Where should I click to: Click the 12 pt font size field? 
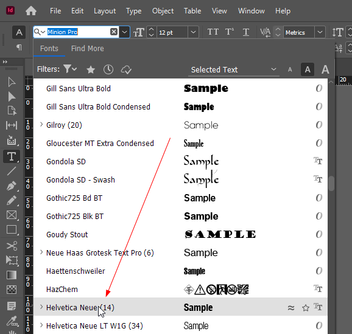click(x=172, y=32)
